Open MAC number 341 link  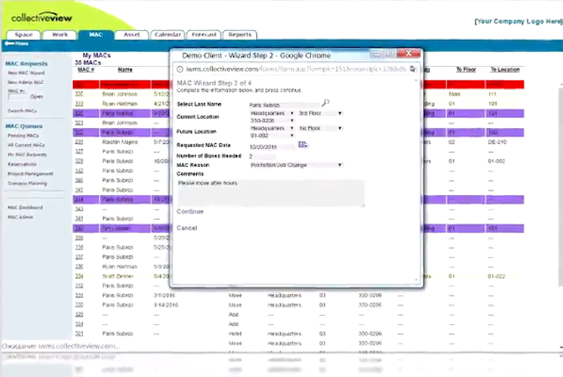pyautogui.click(x=79, y=219)
